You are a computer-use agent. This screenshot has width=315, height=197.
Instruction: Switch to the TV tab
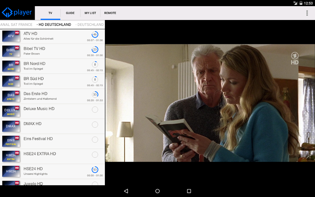[x=50, y=13]
